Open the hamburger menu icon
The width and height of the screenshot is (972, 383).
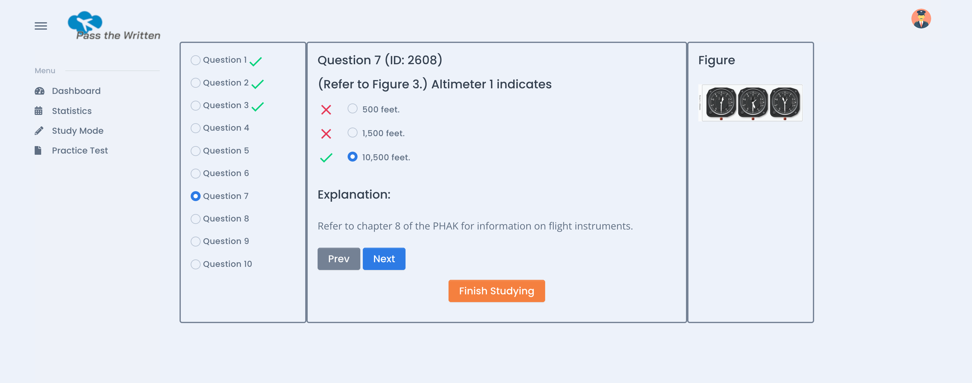tap(41, 26)
